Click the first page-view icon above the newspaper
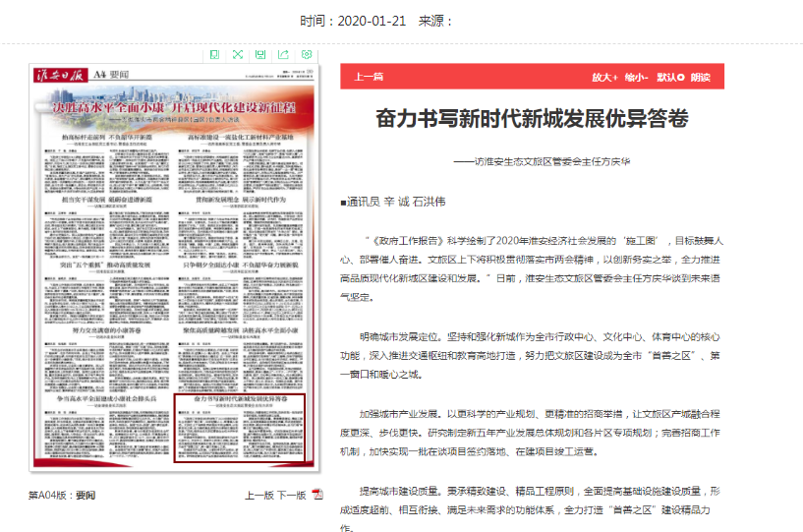The height and width of the screenshot is (532, 803). pos(214,54)
